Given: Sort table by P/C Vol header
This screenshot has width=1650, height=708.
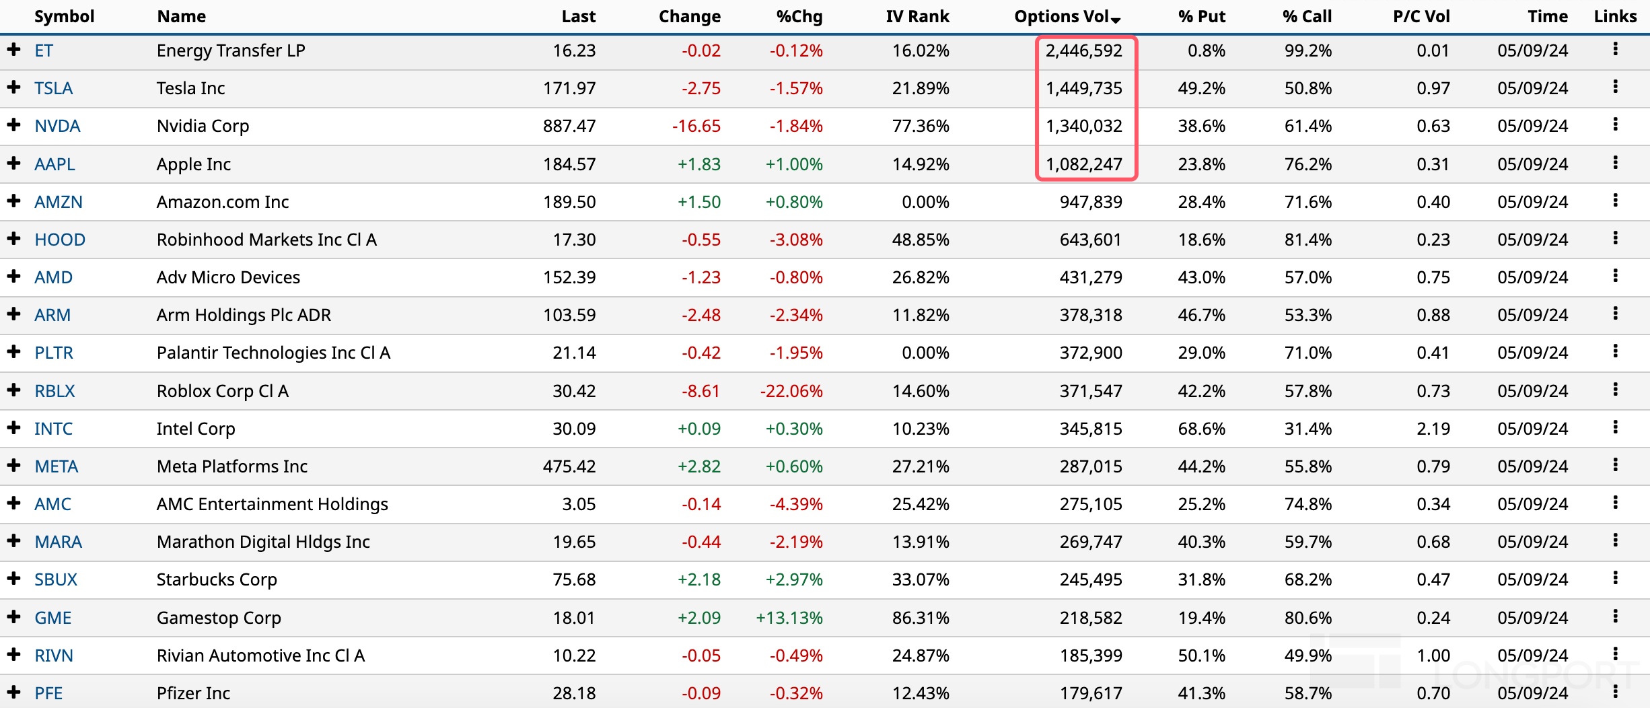Looking at the screenshot, I should click(x=1421, y=17).
